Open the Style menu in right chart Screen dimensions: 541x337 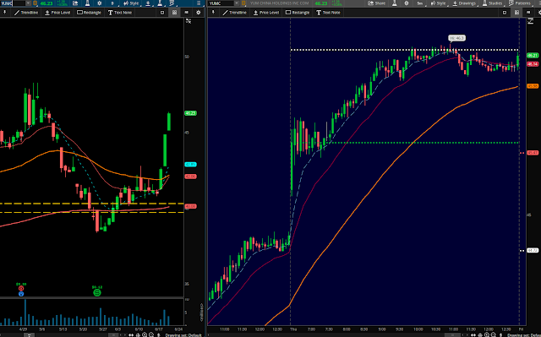click(x=439, y=3)
